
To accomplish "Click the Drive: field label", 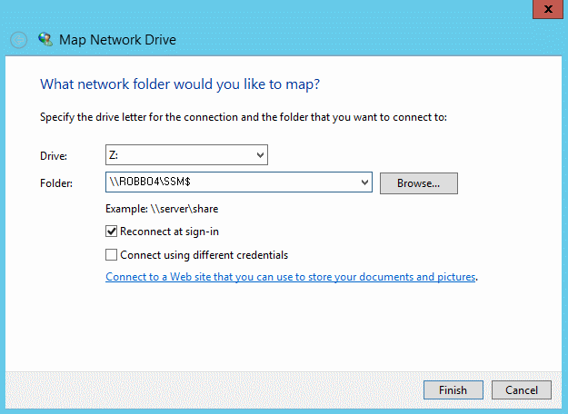I will (54, 156).
